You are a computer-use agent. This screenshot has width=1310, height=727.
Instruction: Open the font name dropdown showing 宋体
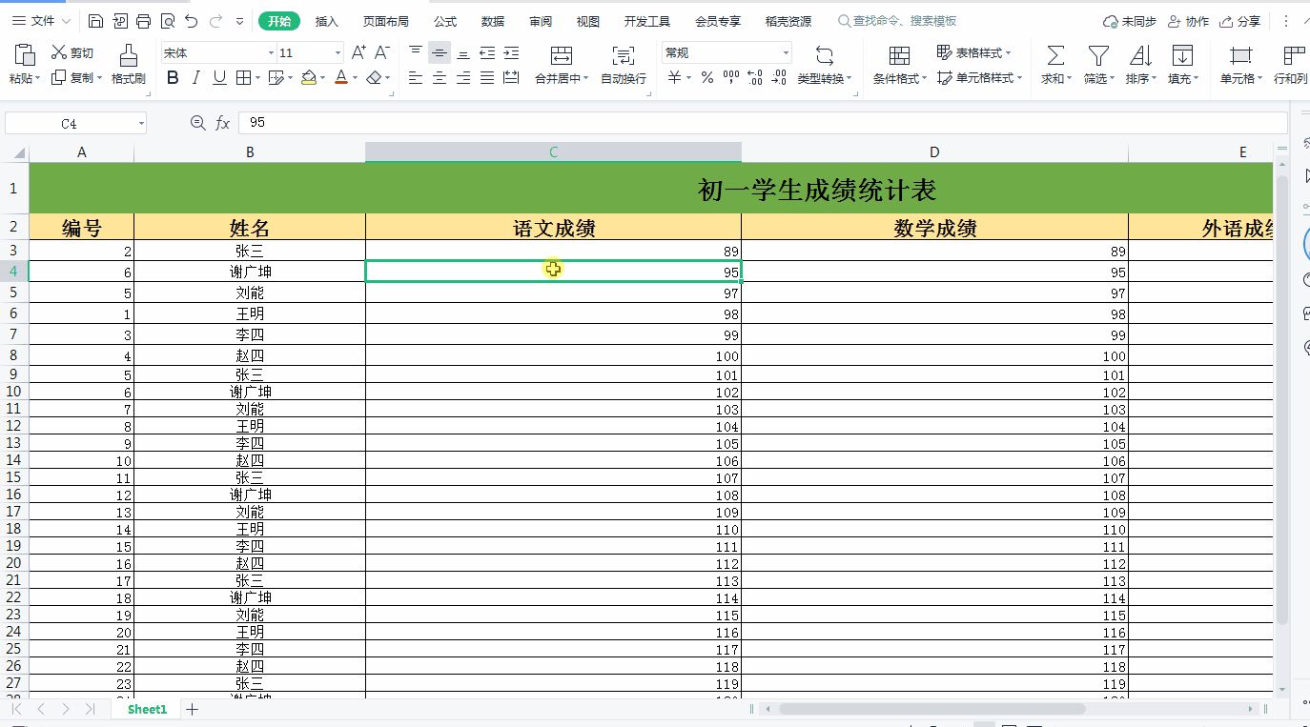[271, 53]
